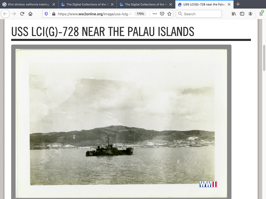
Task: Click the browser Back button
Action: [5, 14]
